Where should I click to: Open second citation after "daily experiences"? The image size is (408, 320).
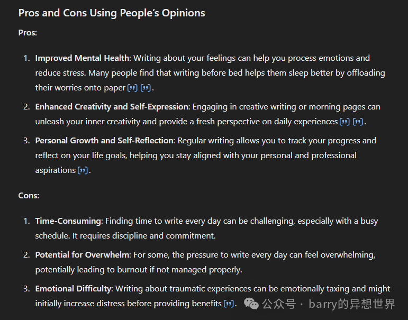tap(358, 122)
